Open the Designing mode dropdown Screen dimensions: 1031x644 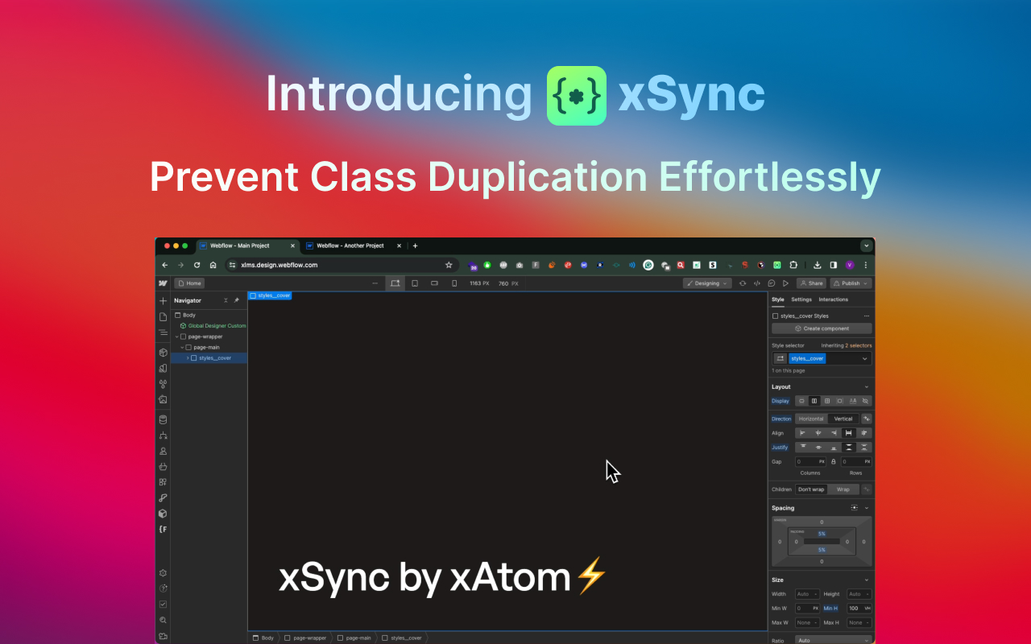(x=707, y=283)
